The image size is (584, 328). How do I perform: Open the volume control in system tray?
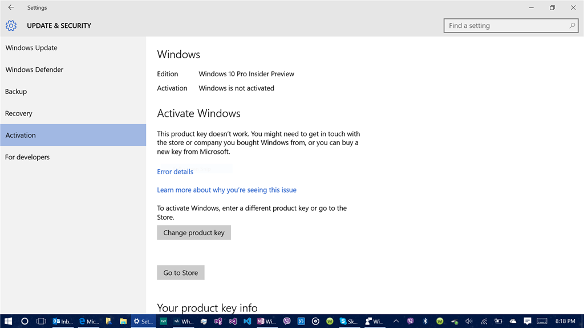point(469,321)
